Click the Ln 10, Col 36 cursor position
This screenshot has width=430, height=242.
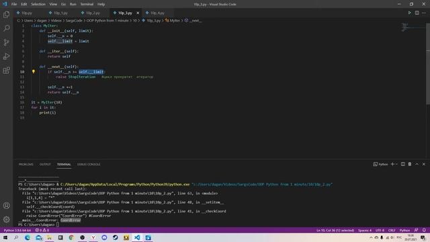coord(335,230)
